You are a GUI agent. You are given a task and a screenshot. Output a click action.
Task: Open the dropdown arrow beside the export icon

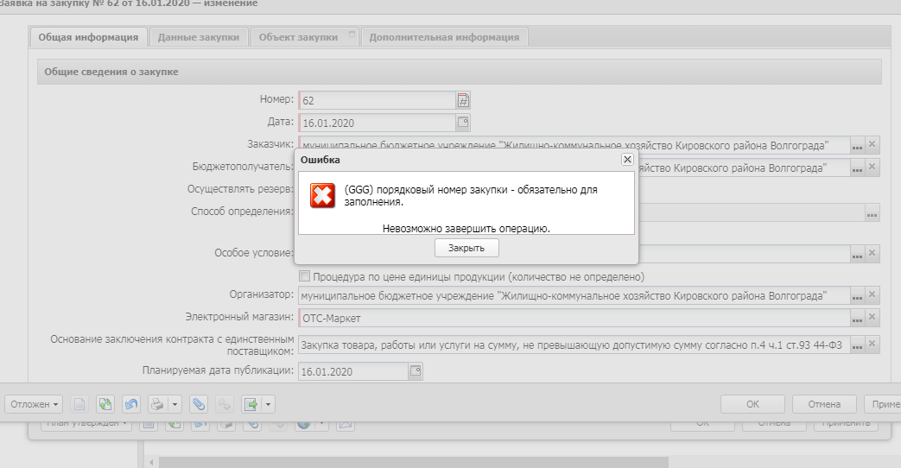tap(269, 403)
